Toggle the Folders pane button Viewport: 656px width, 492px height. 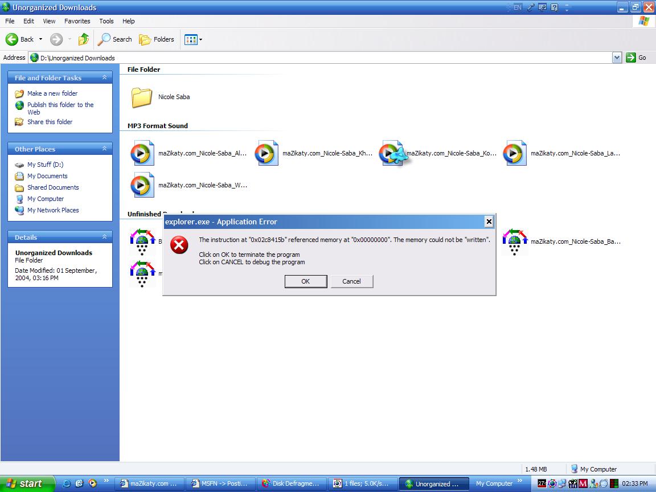(x=157, y=39)
